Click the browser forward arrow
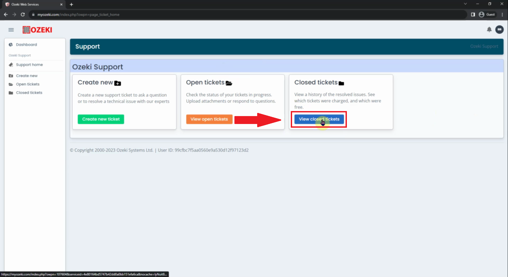This screenshot has width=508, height=277. point(14,15)
